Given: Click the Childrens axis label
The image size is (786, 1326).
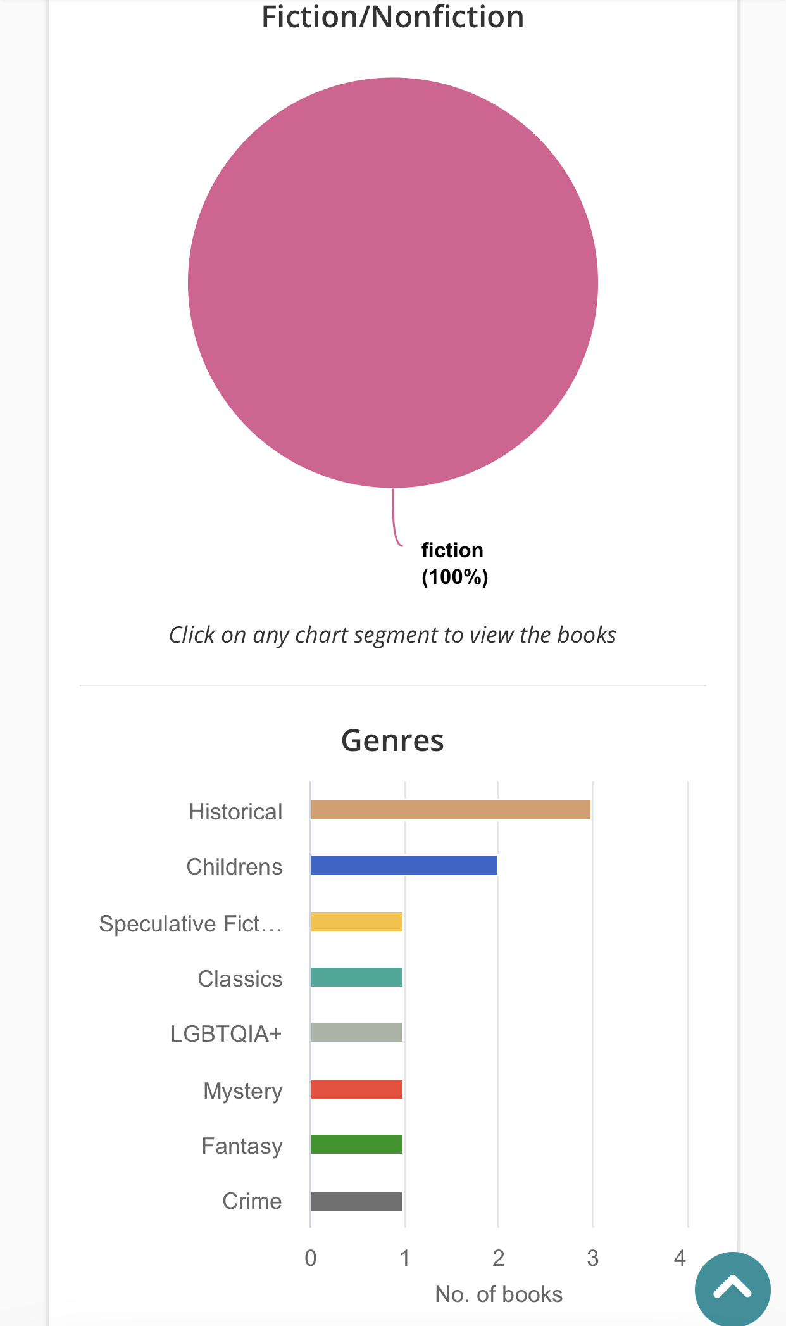Looking at the screenshot, I should [234, 867].
